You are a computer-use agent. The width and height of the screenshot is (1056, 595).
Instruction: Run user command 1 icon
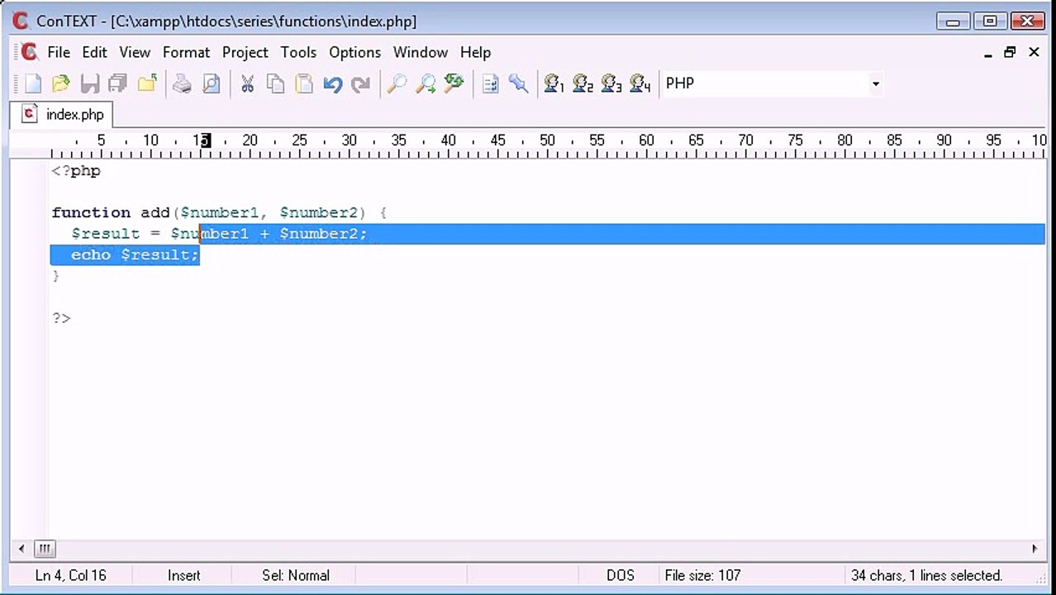click(554, 83)
